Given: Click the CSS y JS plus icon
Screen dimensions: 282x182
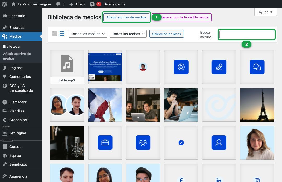Looking at the screenshot, I should (x=5, y=86).
